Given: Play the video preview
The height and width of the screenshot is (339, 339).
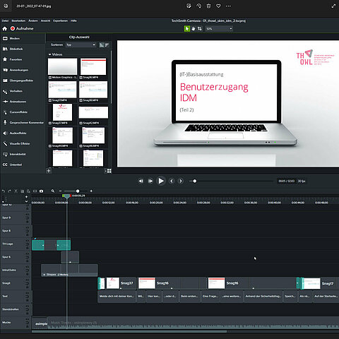Looking at the screenshot, I should pos(161,181).
